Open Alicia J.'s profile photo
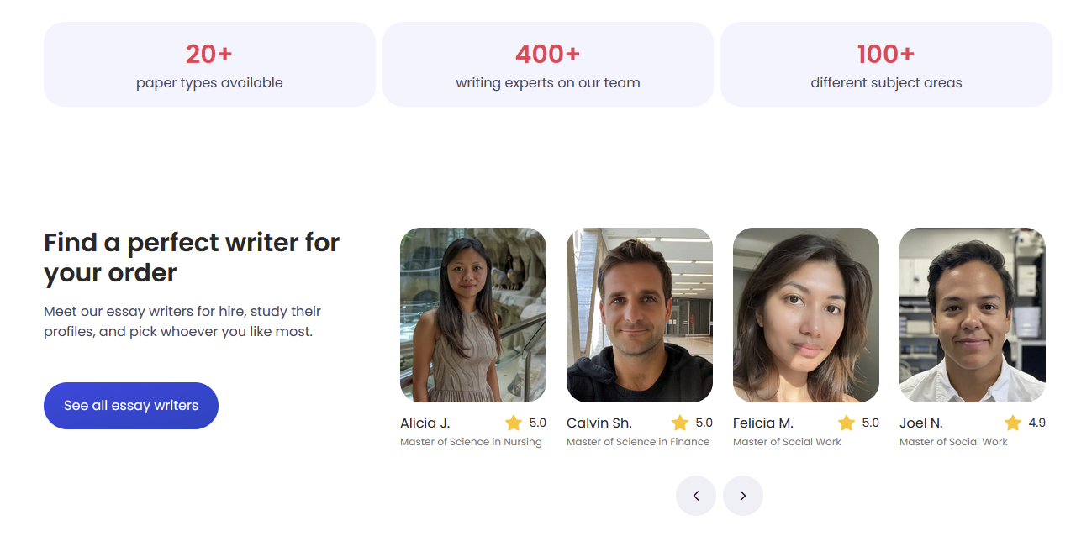This screenshot has height=552, width=1076. click(x=473, y=315)
